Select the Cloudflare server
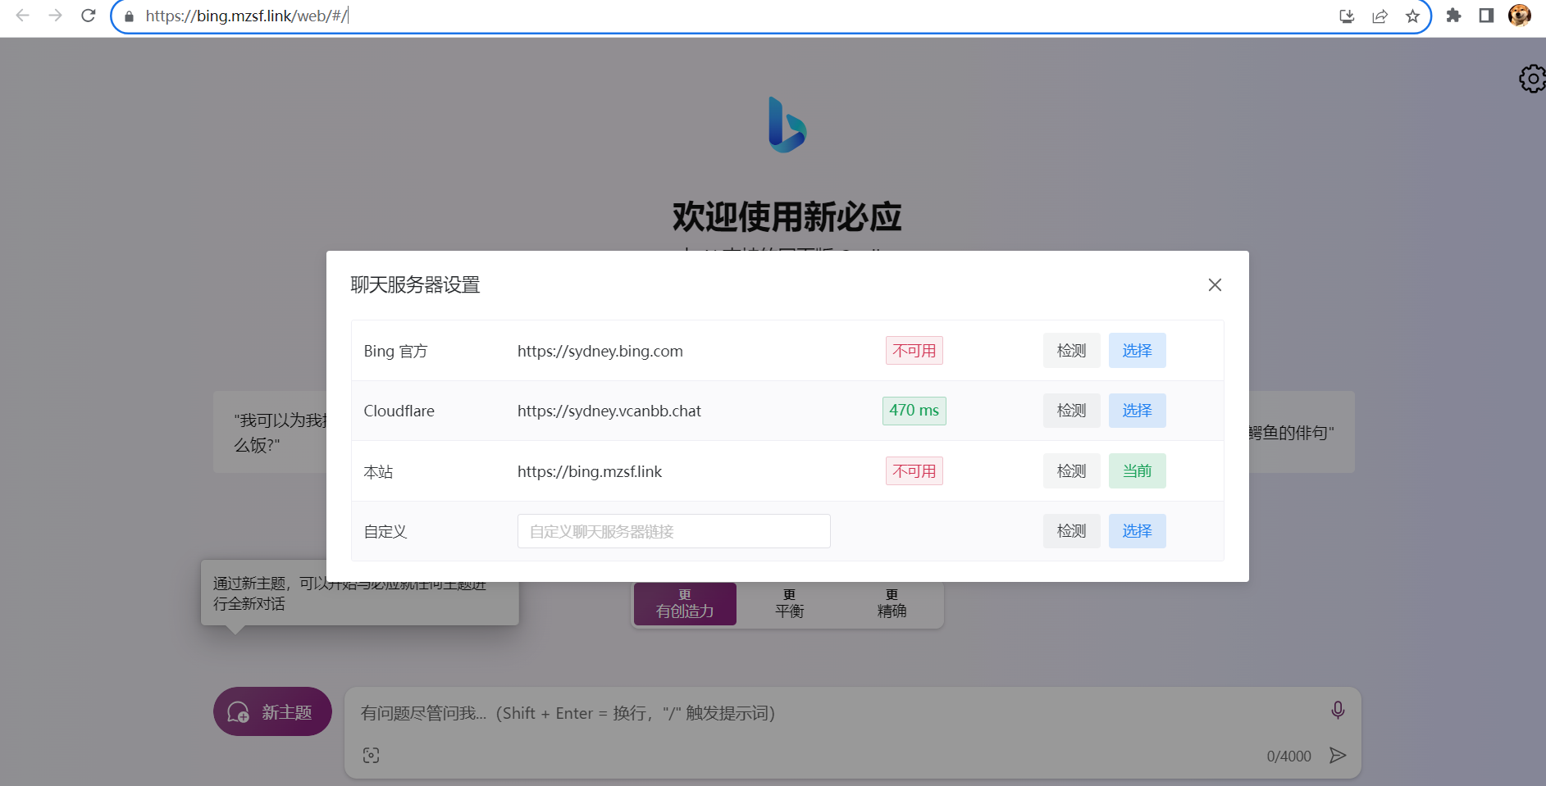 1137,411
